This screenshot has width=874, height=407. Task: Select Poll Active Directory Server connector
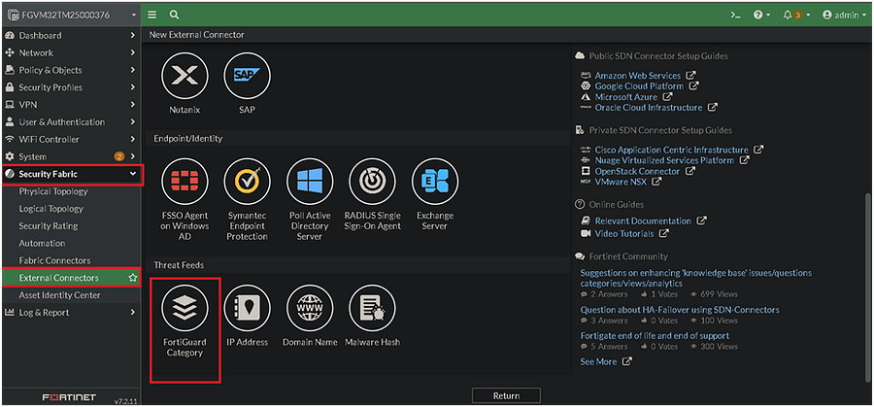pyautogui.click(x=310, y=182)
